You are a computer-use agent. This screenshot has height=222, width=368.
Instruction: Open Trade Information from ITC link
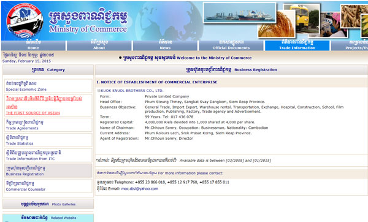coord(48,155)
